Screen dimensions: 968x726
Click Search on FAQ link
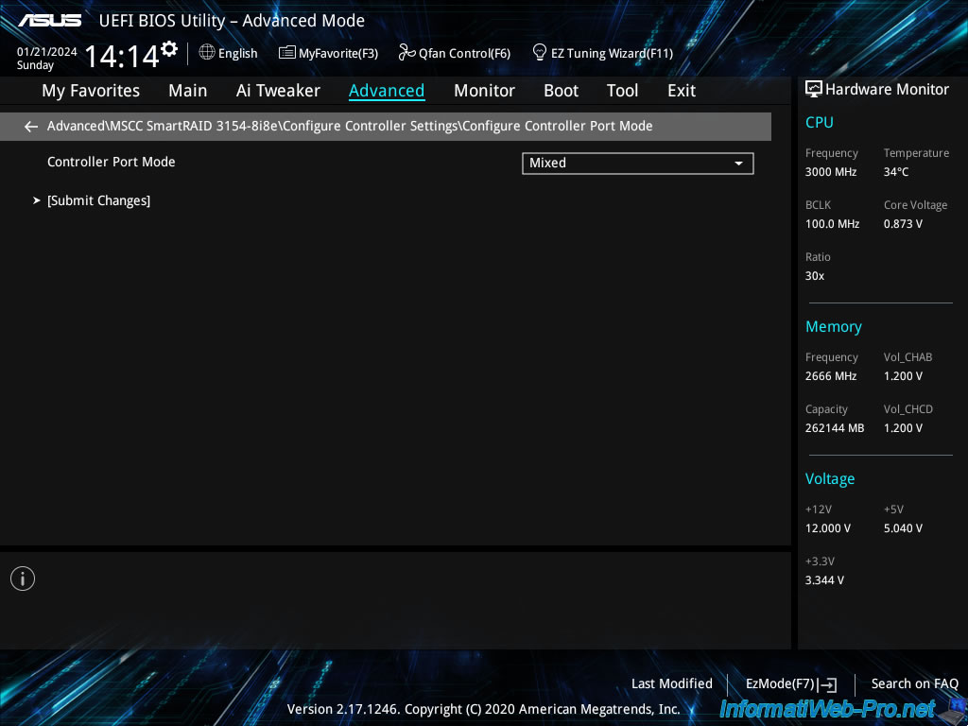tap(914, 683)
